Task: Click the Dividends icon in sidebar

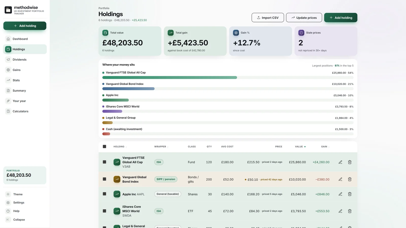Action: pos(8,60)
